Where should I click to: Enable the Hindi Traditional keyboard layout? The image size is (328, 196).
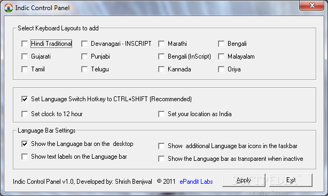[x=25, y=44]
